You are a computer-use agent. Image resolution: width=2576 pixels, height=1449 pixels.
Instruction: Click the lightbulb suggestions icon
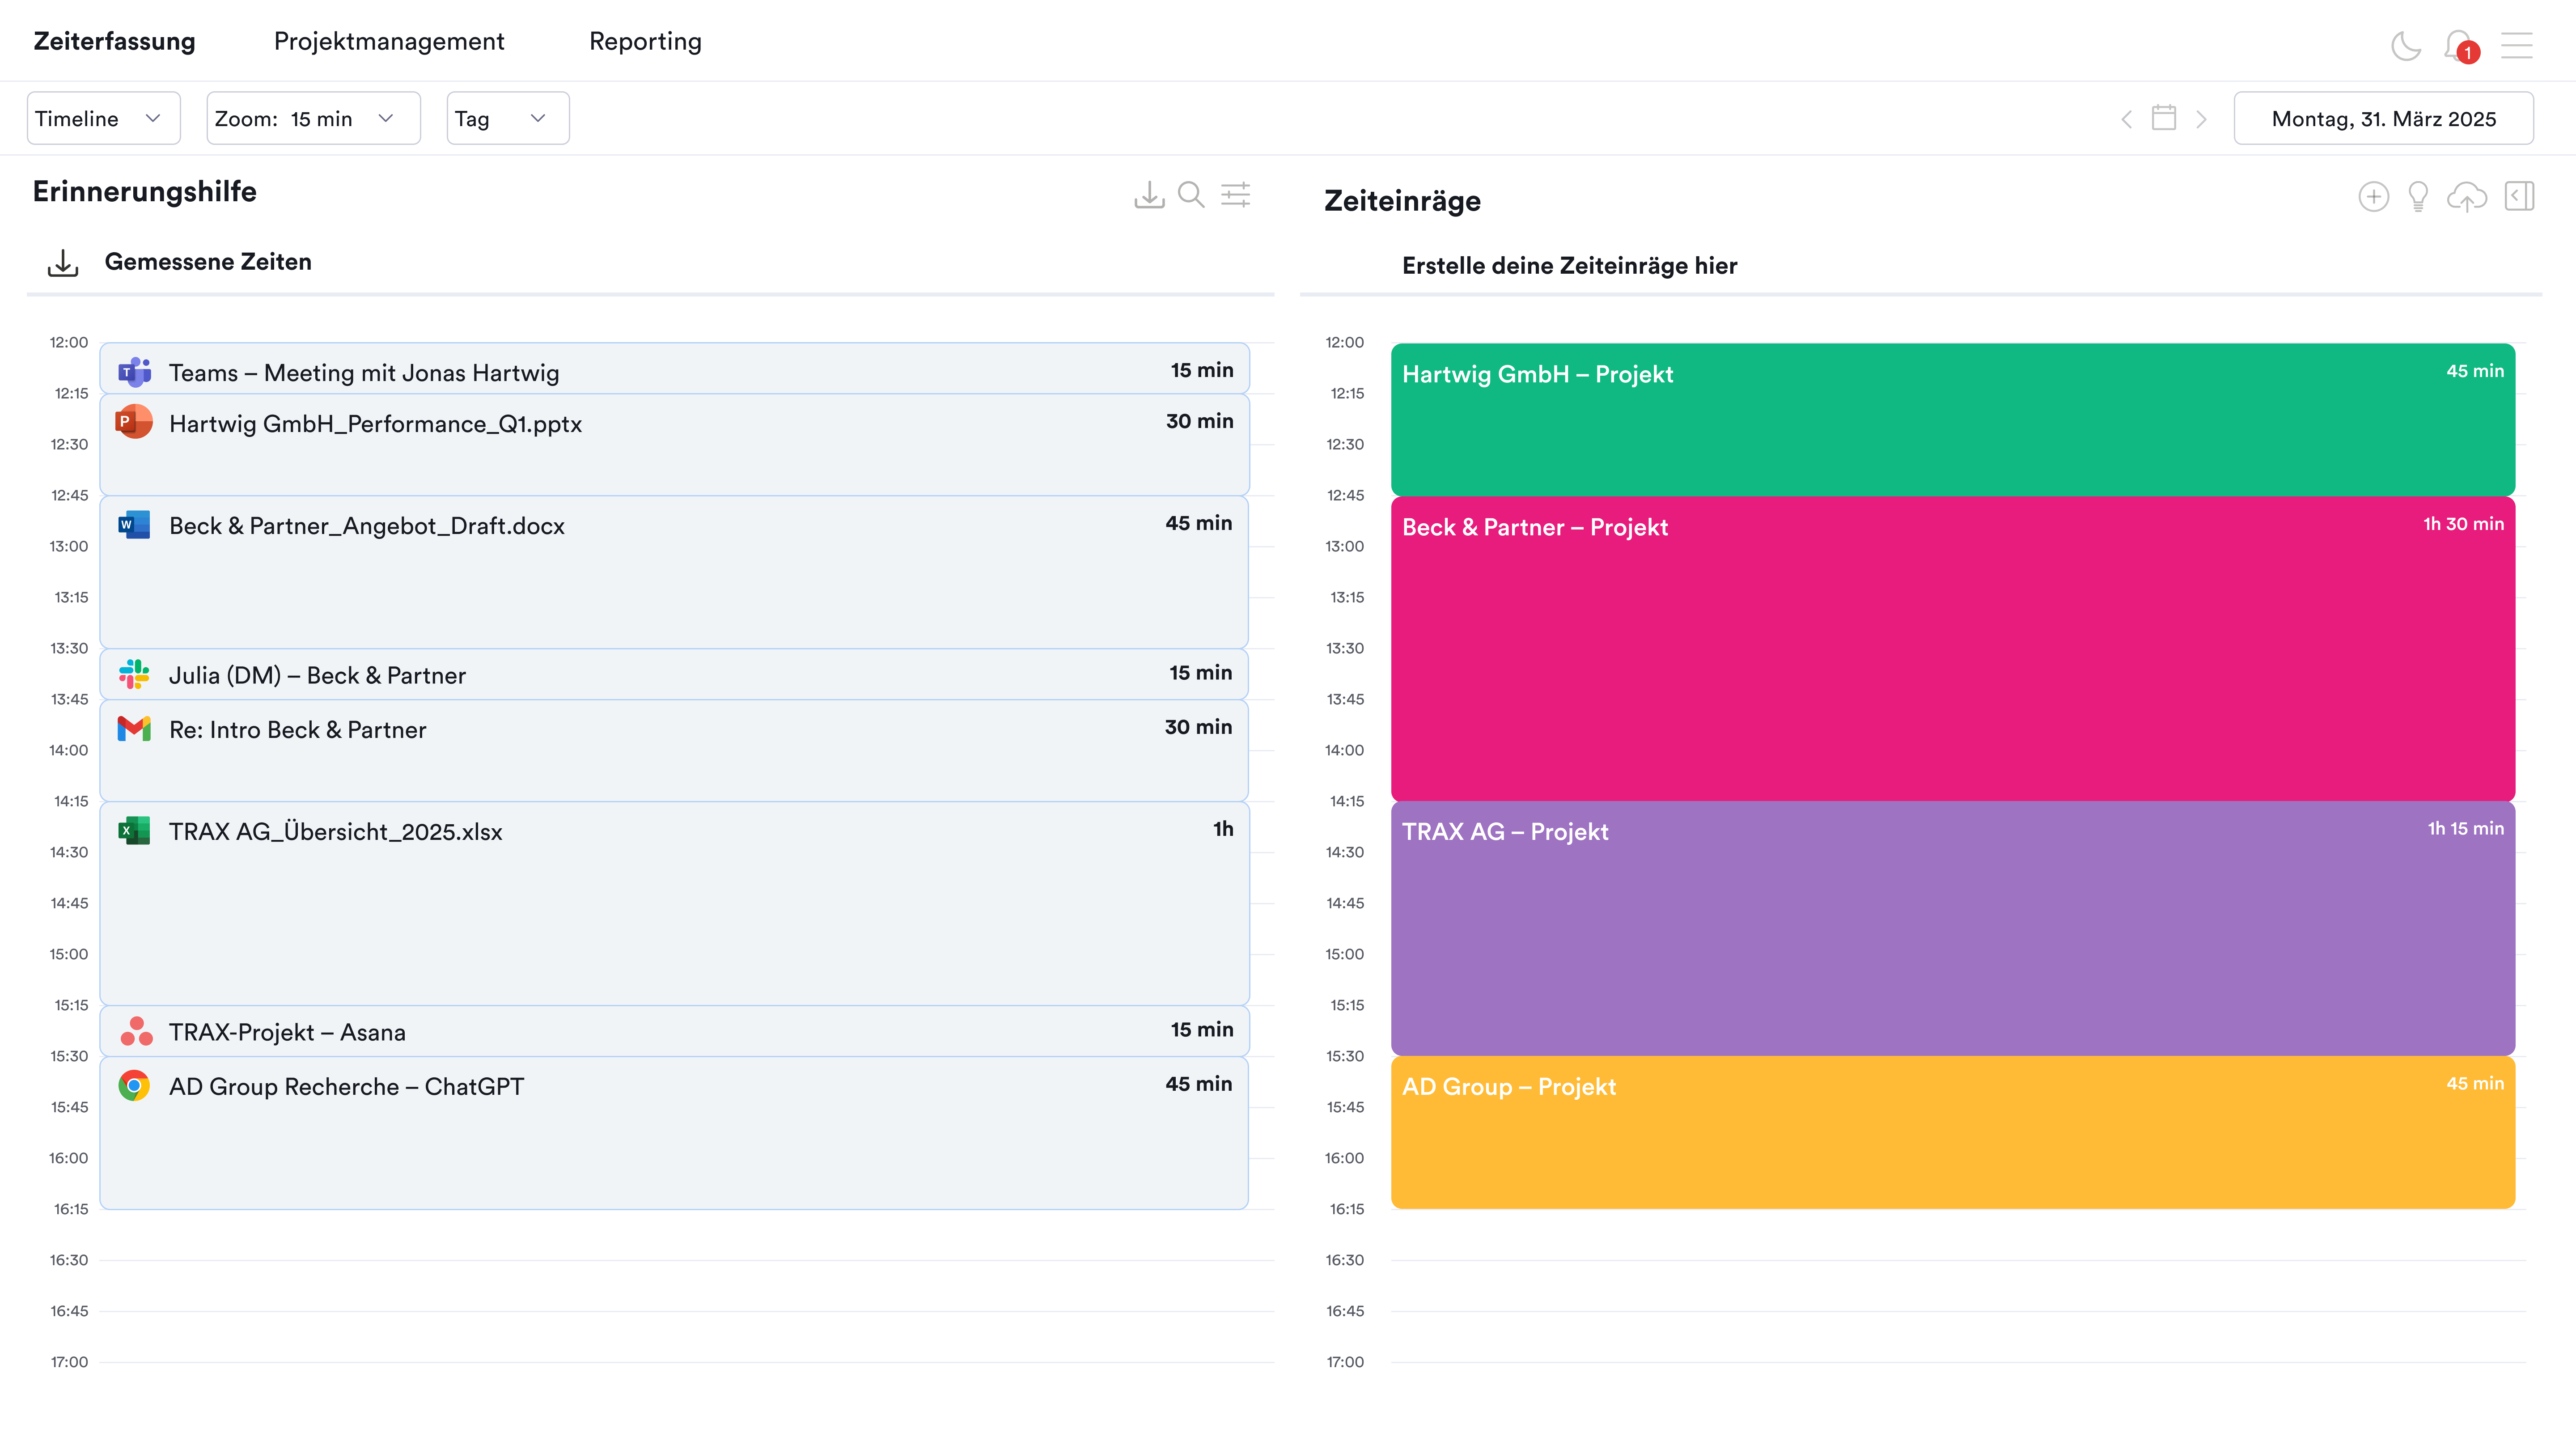click(2418, 196)
